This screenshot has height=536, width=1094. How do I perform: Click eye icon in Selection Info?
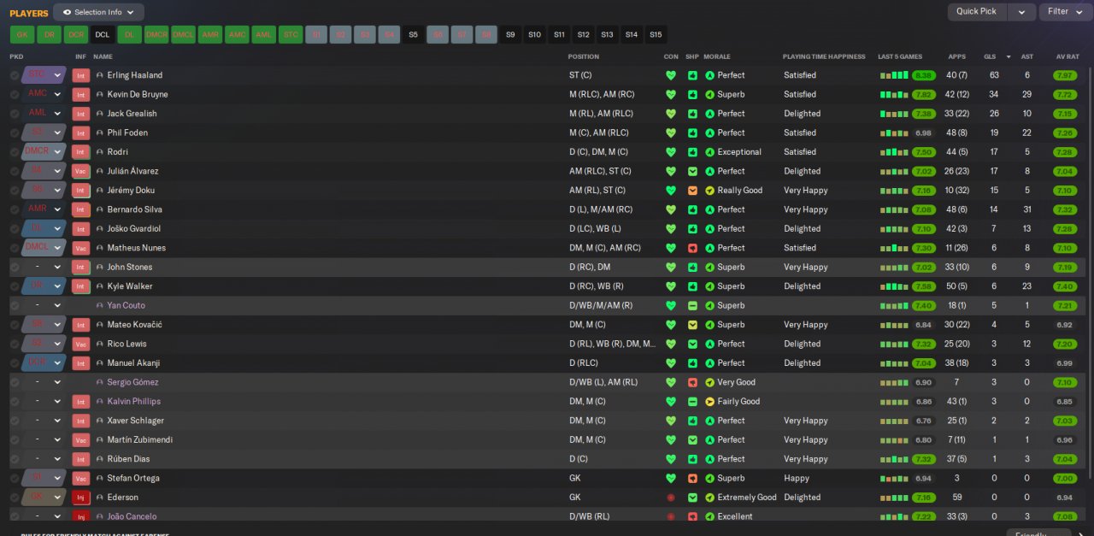click(x=67, y=12)
